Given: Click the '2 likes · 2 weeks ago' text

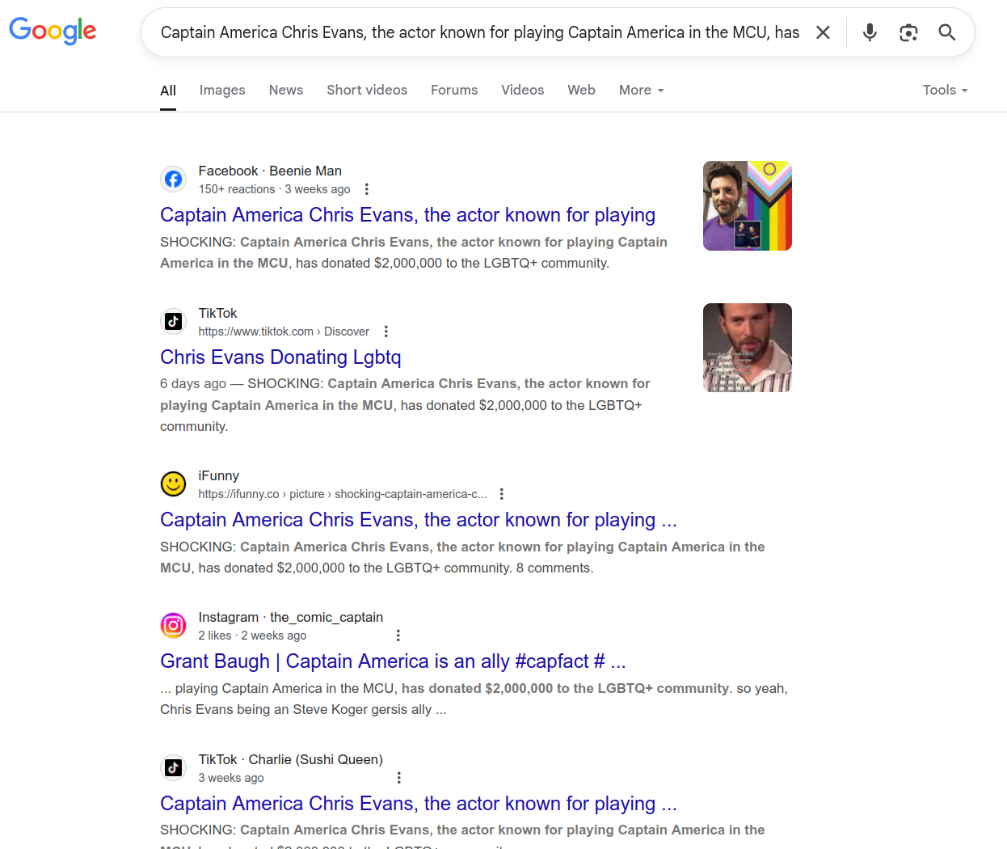Looking at the screenshot, I should point(252,636).
